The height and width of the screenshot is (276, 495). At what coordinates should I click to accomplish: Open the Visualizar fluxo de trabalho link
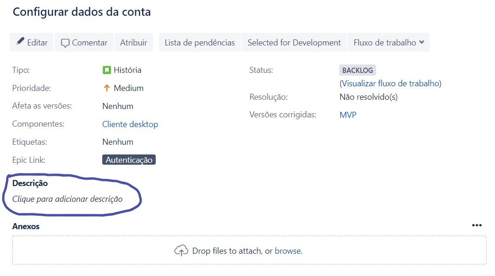click(x=390, y=83)
